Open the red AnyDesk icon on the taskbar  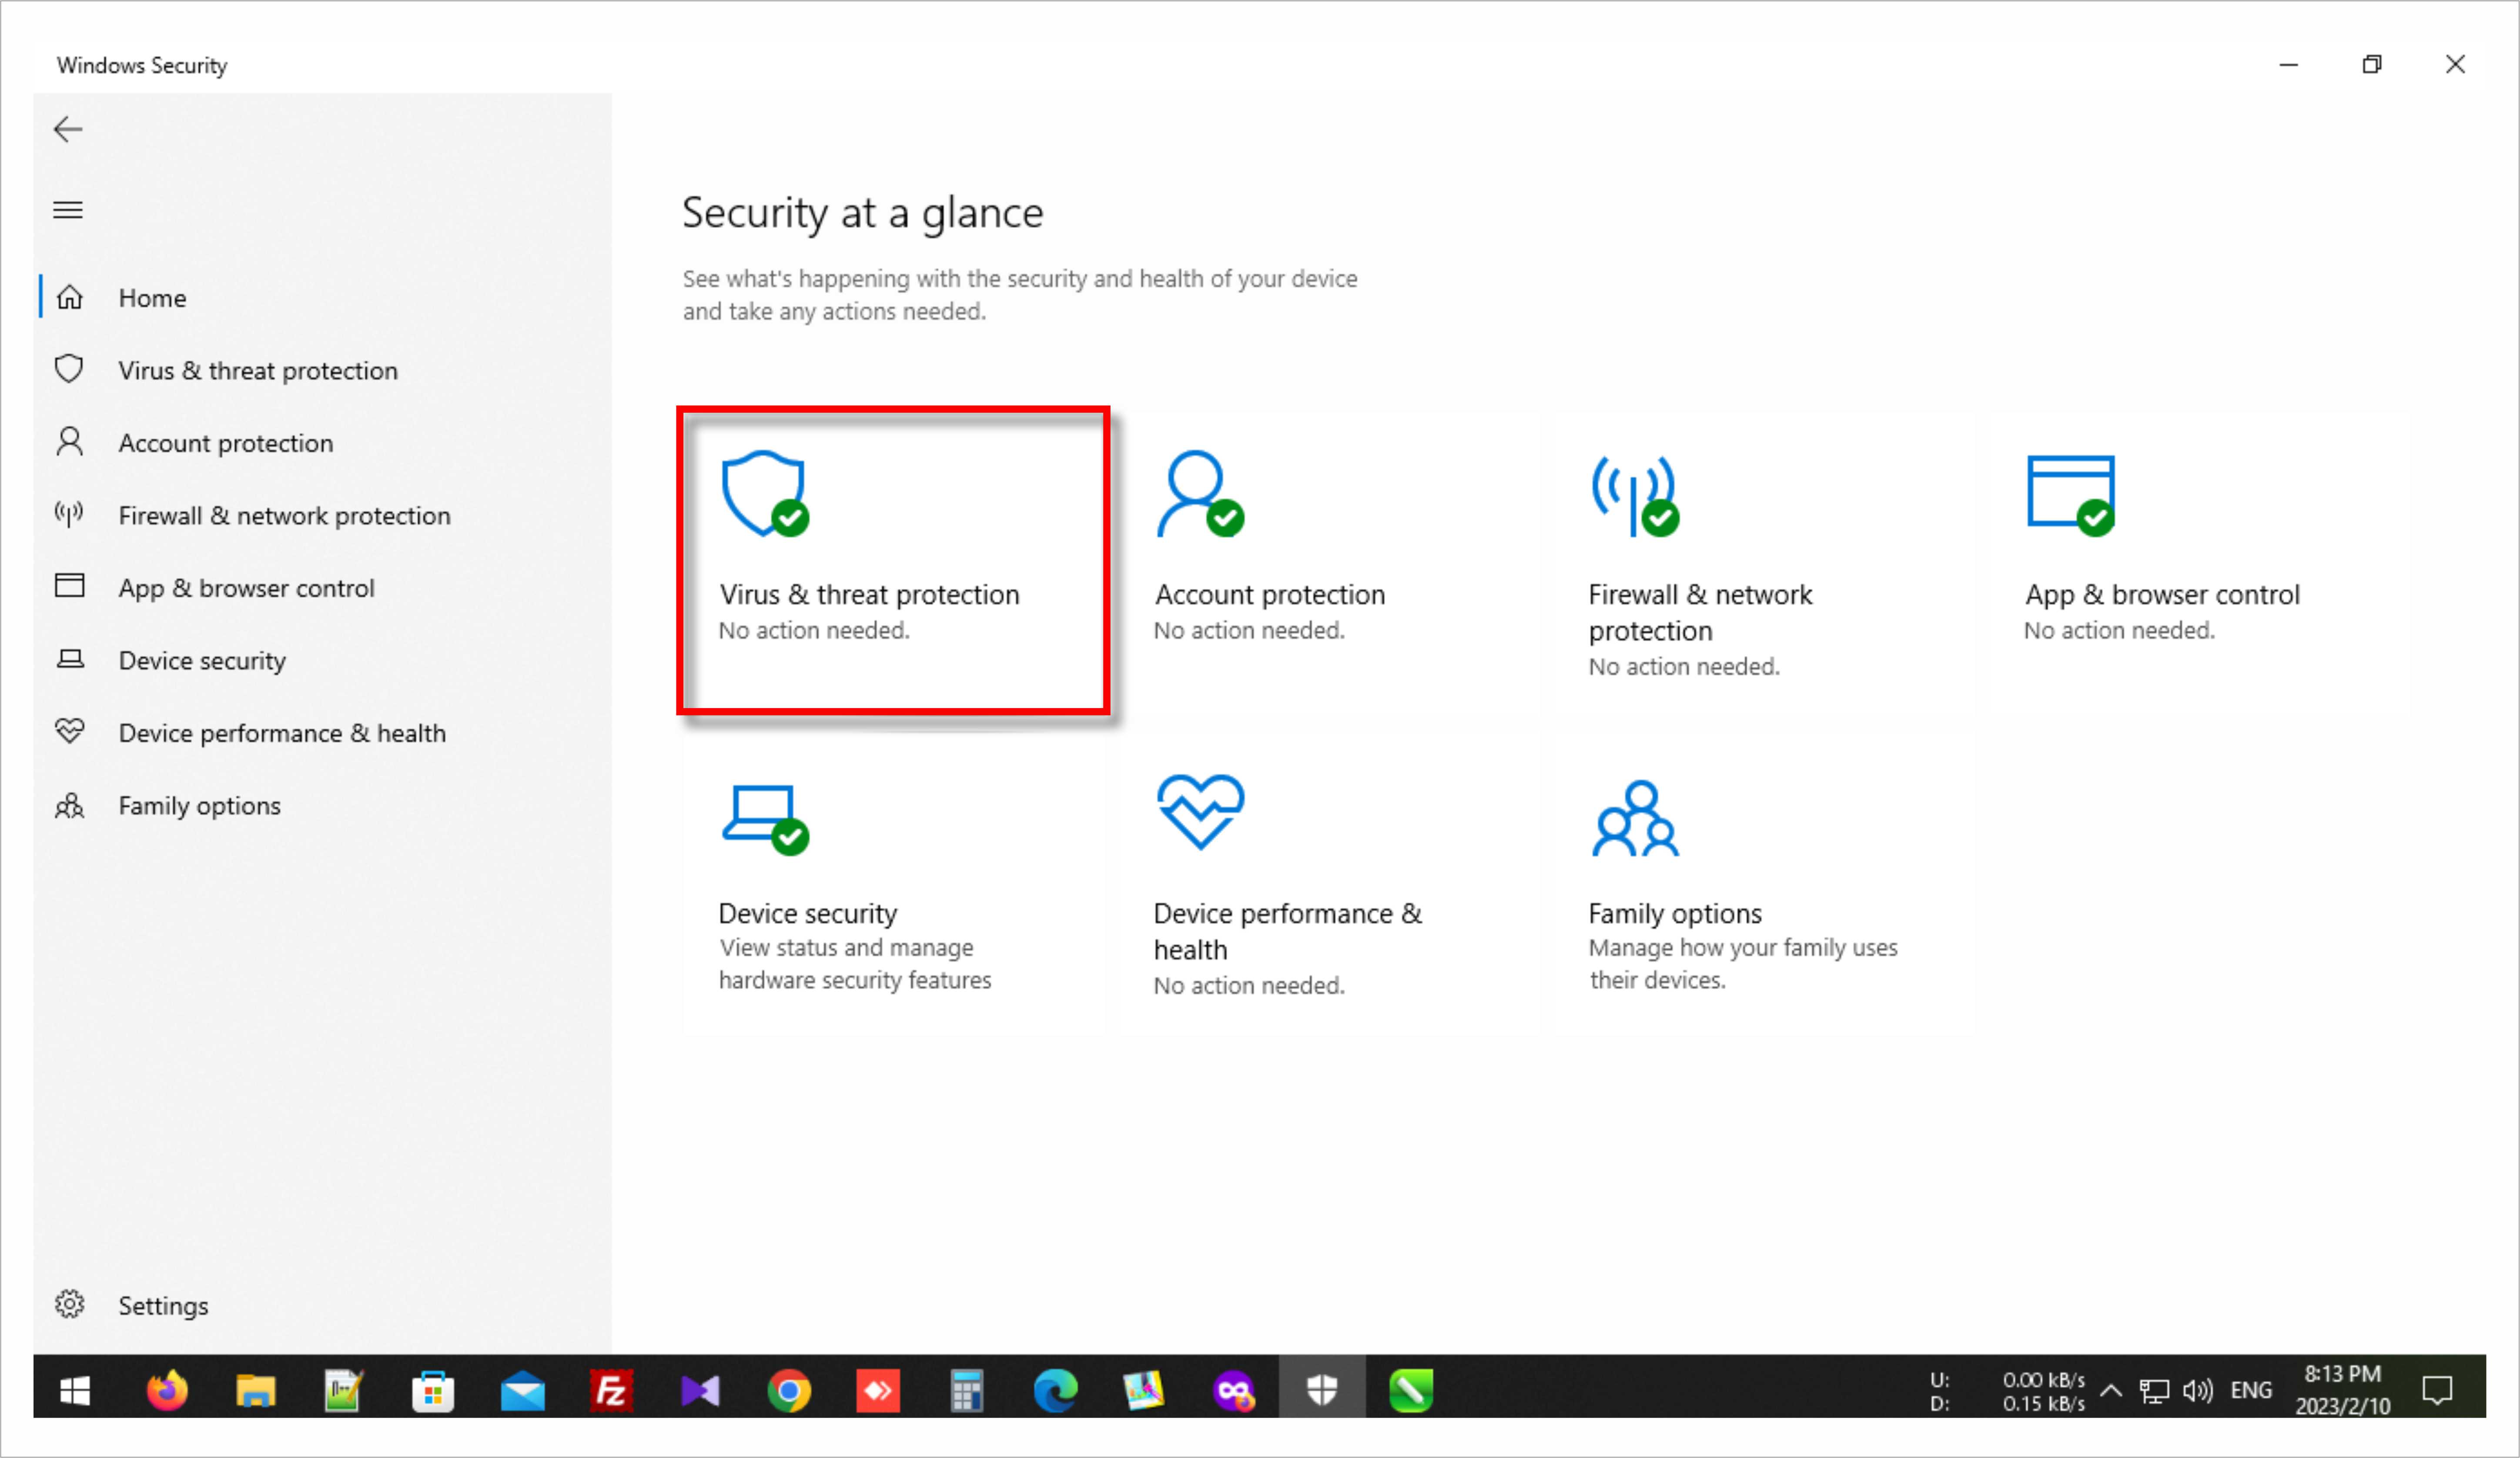click(878, 1390)
